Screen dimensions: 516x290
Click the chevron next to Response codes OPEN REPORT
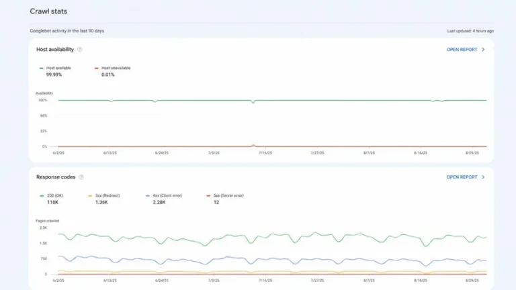(483, 177)
